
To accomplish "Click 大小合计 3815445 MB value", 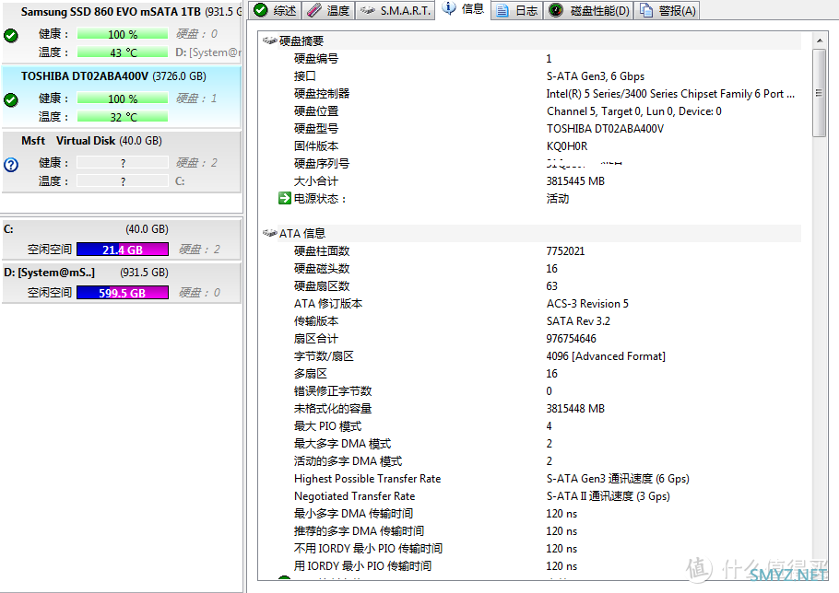I will (x=575, y=181).
